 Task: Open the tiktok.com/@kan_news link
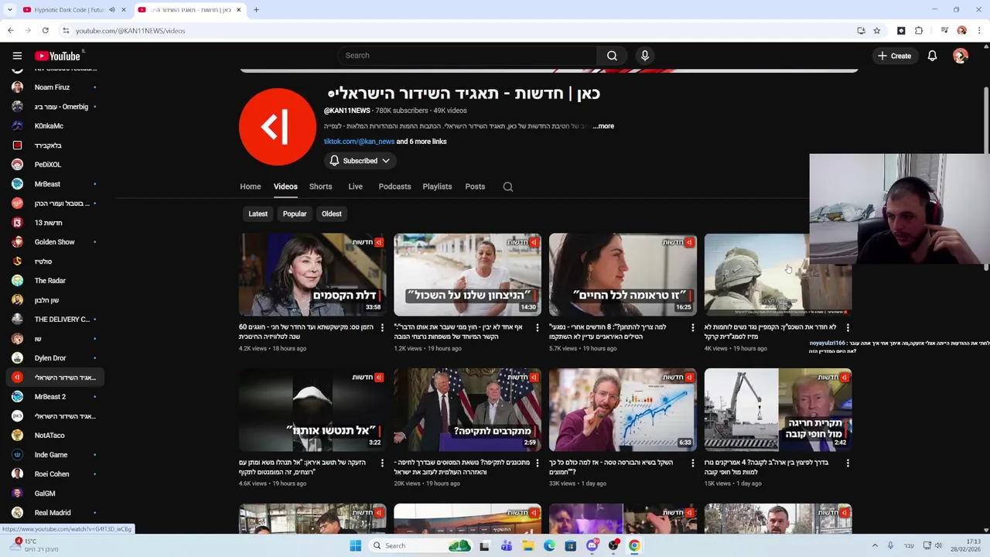pyautogui.click(x=359, y=142)
